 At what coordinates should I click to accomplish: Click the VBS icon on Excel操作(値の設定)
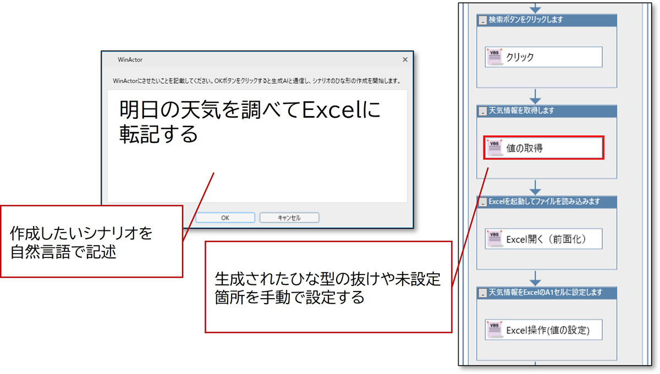coord(494,329)
